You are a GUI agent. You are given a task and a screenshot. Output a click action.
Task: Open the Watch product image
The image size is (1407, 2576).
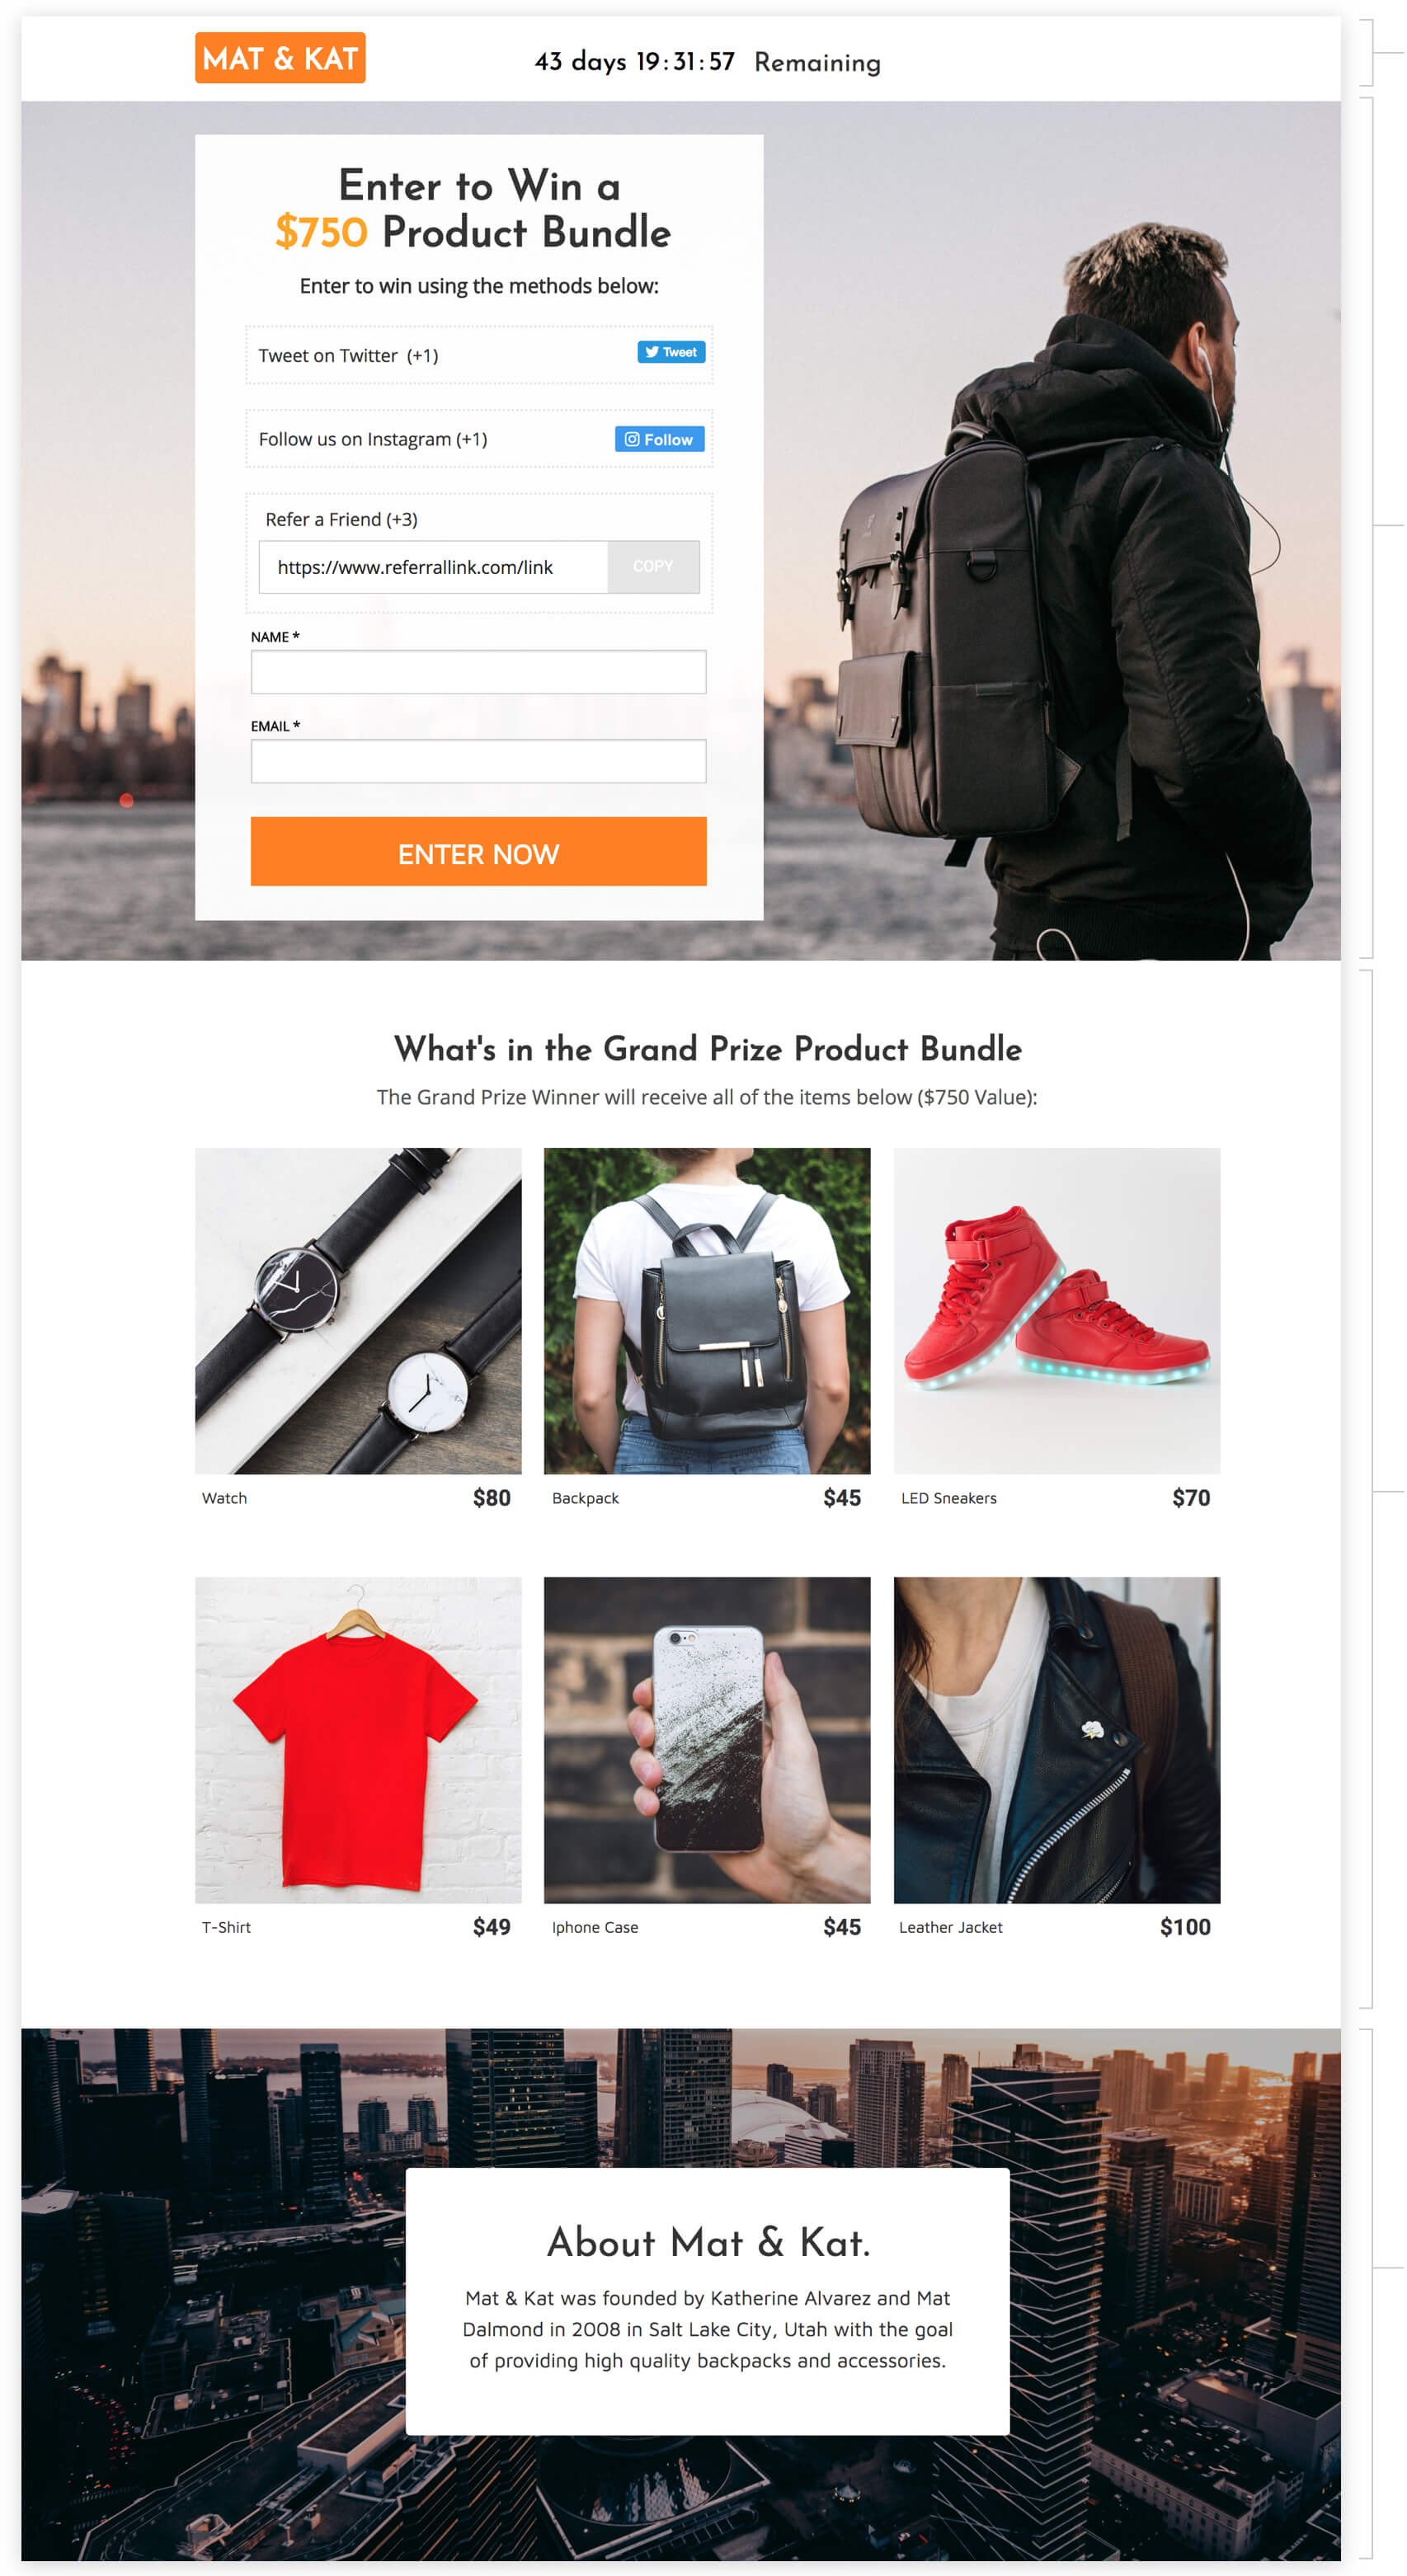tap(358, 1311)
